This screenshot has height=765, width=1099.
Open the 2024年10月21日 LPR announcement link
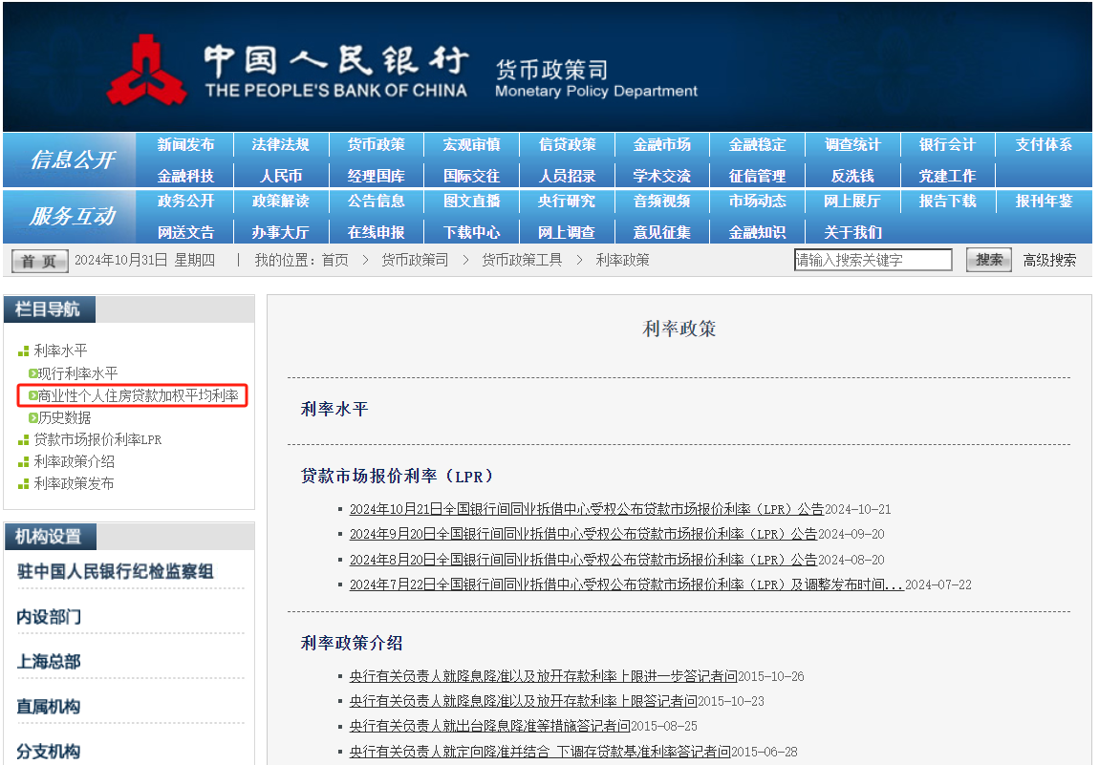586,509
